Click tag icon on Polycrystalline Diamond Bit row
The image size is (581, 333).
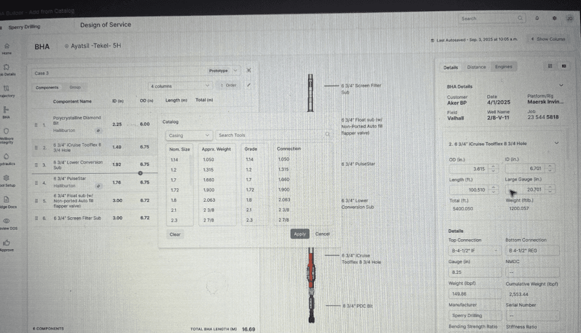tap(98, 131)
